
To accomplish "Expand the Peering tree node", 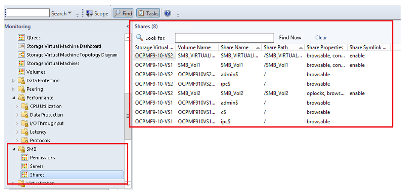I will coord(14,89).
